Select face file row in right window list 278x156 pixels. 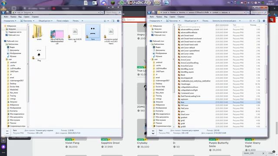pyautogui.click(x=219, y=102)
